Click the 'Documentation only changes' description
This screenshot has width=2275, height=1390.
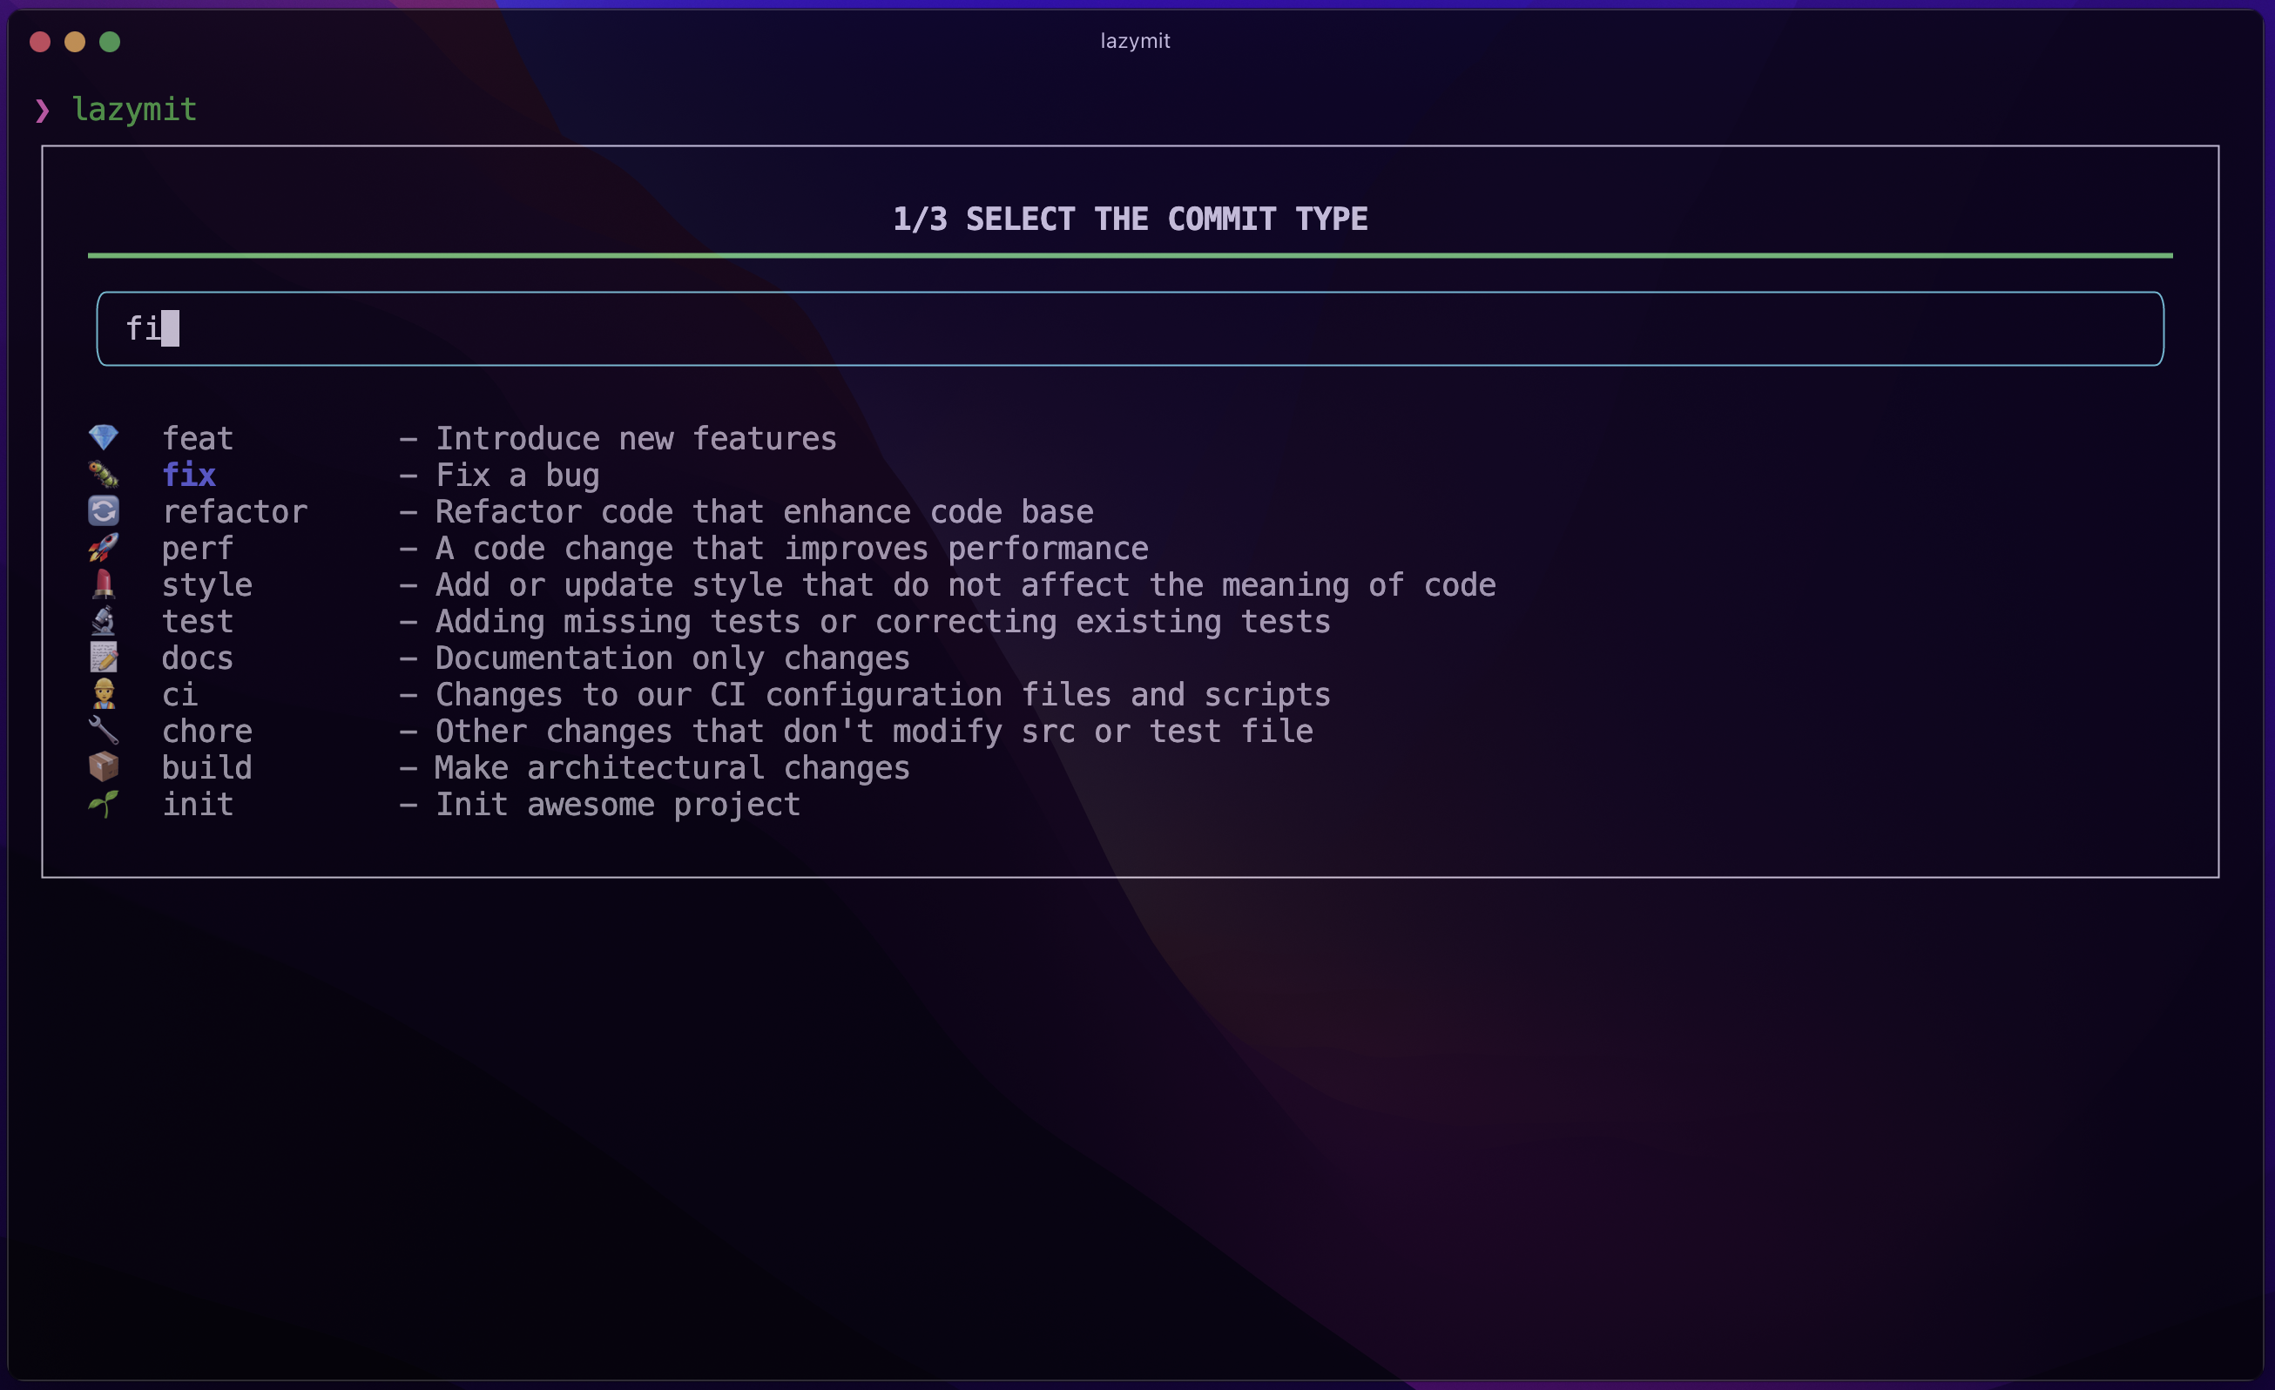(672, 658)
